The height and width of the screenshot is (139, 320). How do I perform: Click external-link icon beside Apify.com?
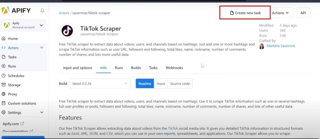(x=22, y=124)
